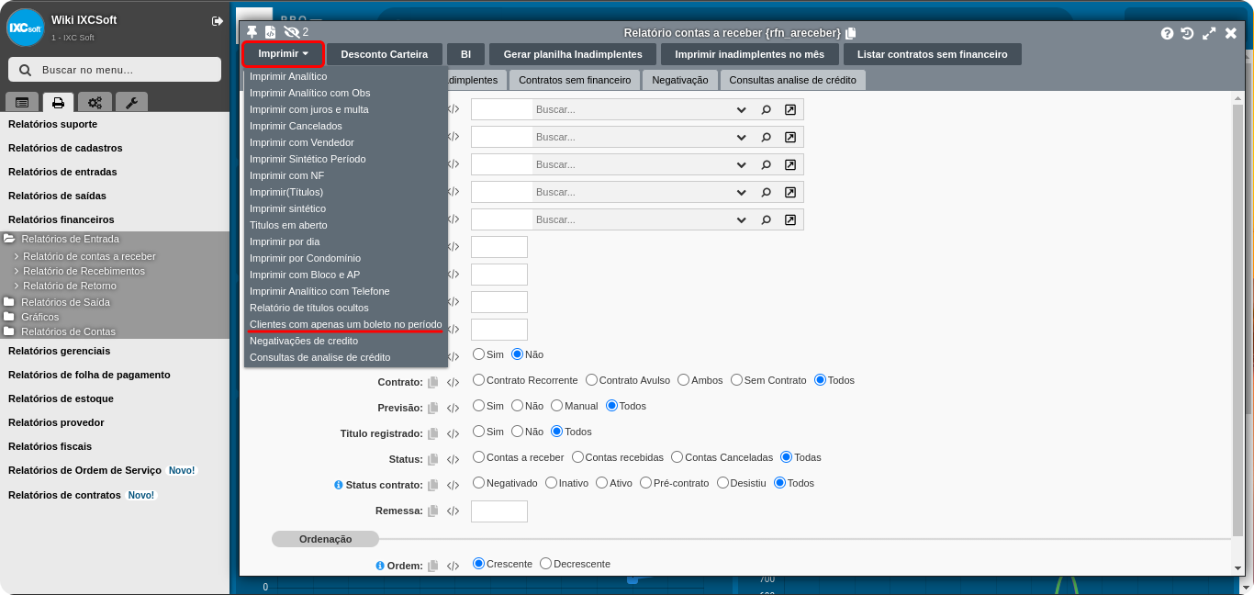Open Relatório de Recebimentos in sidebar tree
1254x595 pixels.
click(x=84, y=271)
